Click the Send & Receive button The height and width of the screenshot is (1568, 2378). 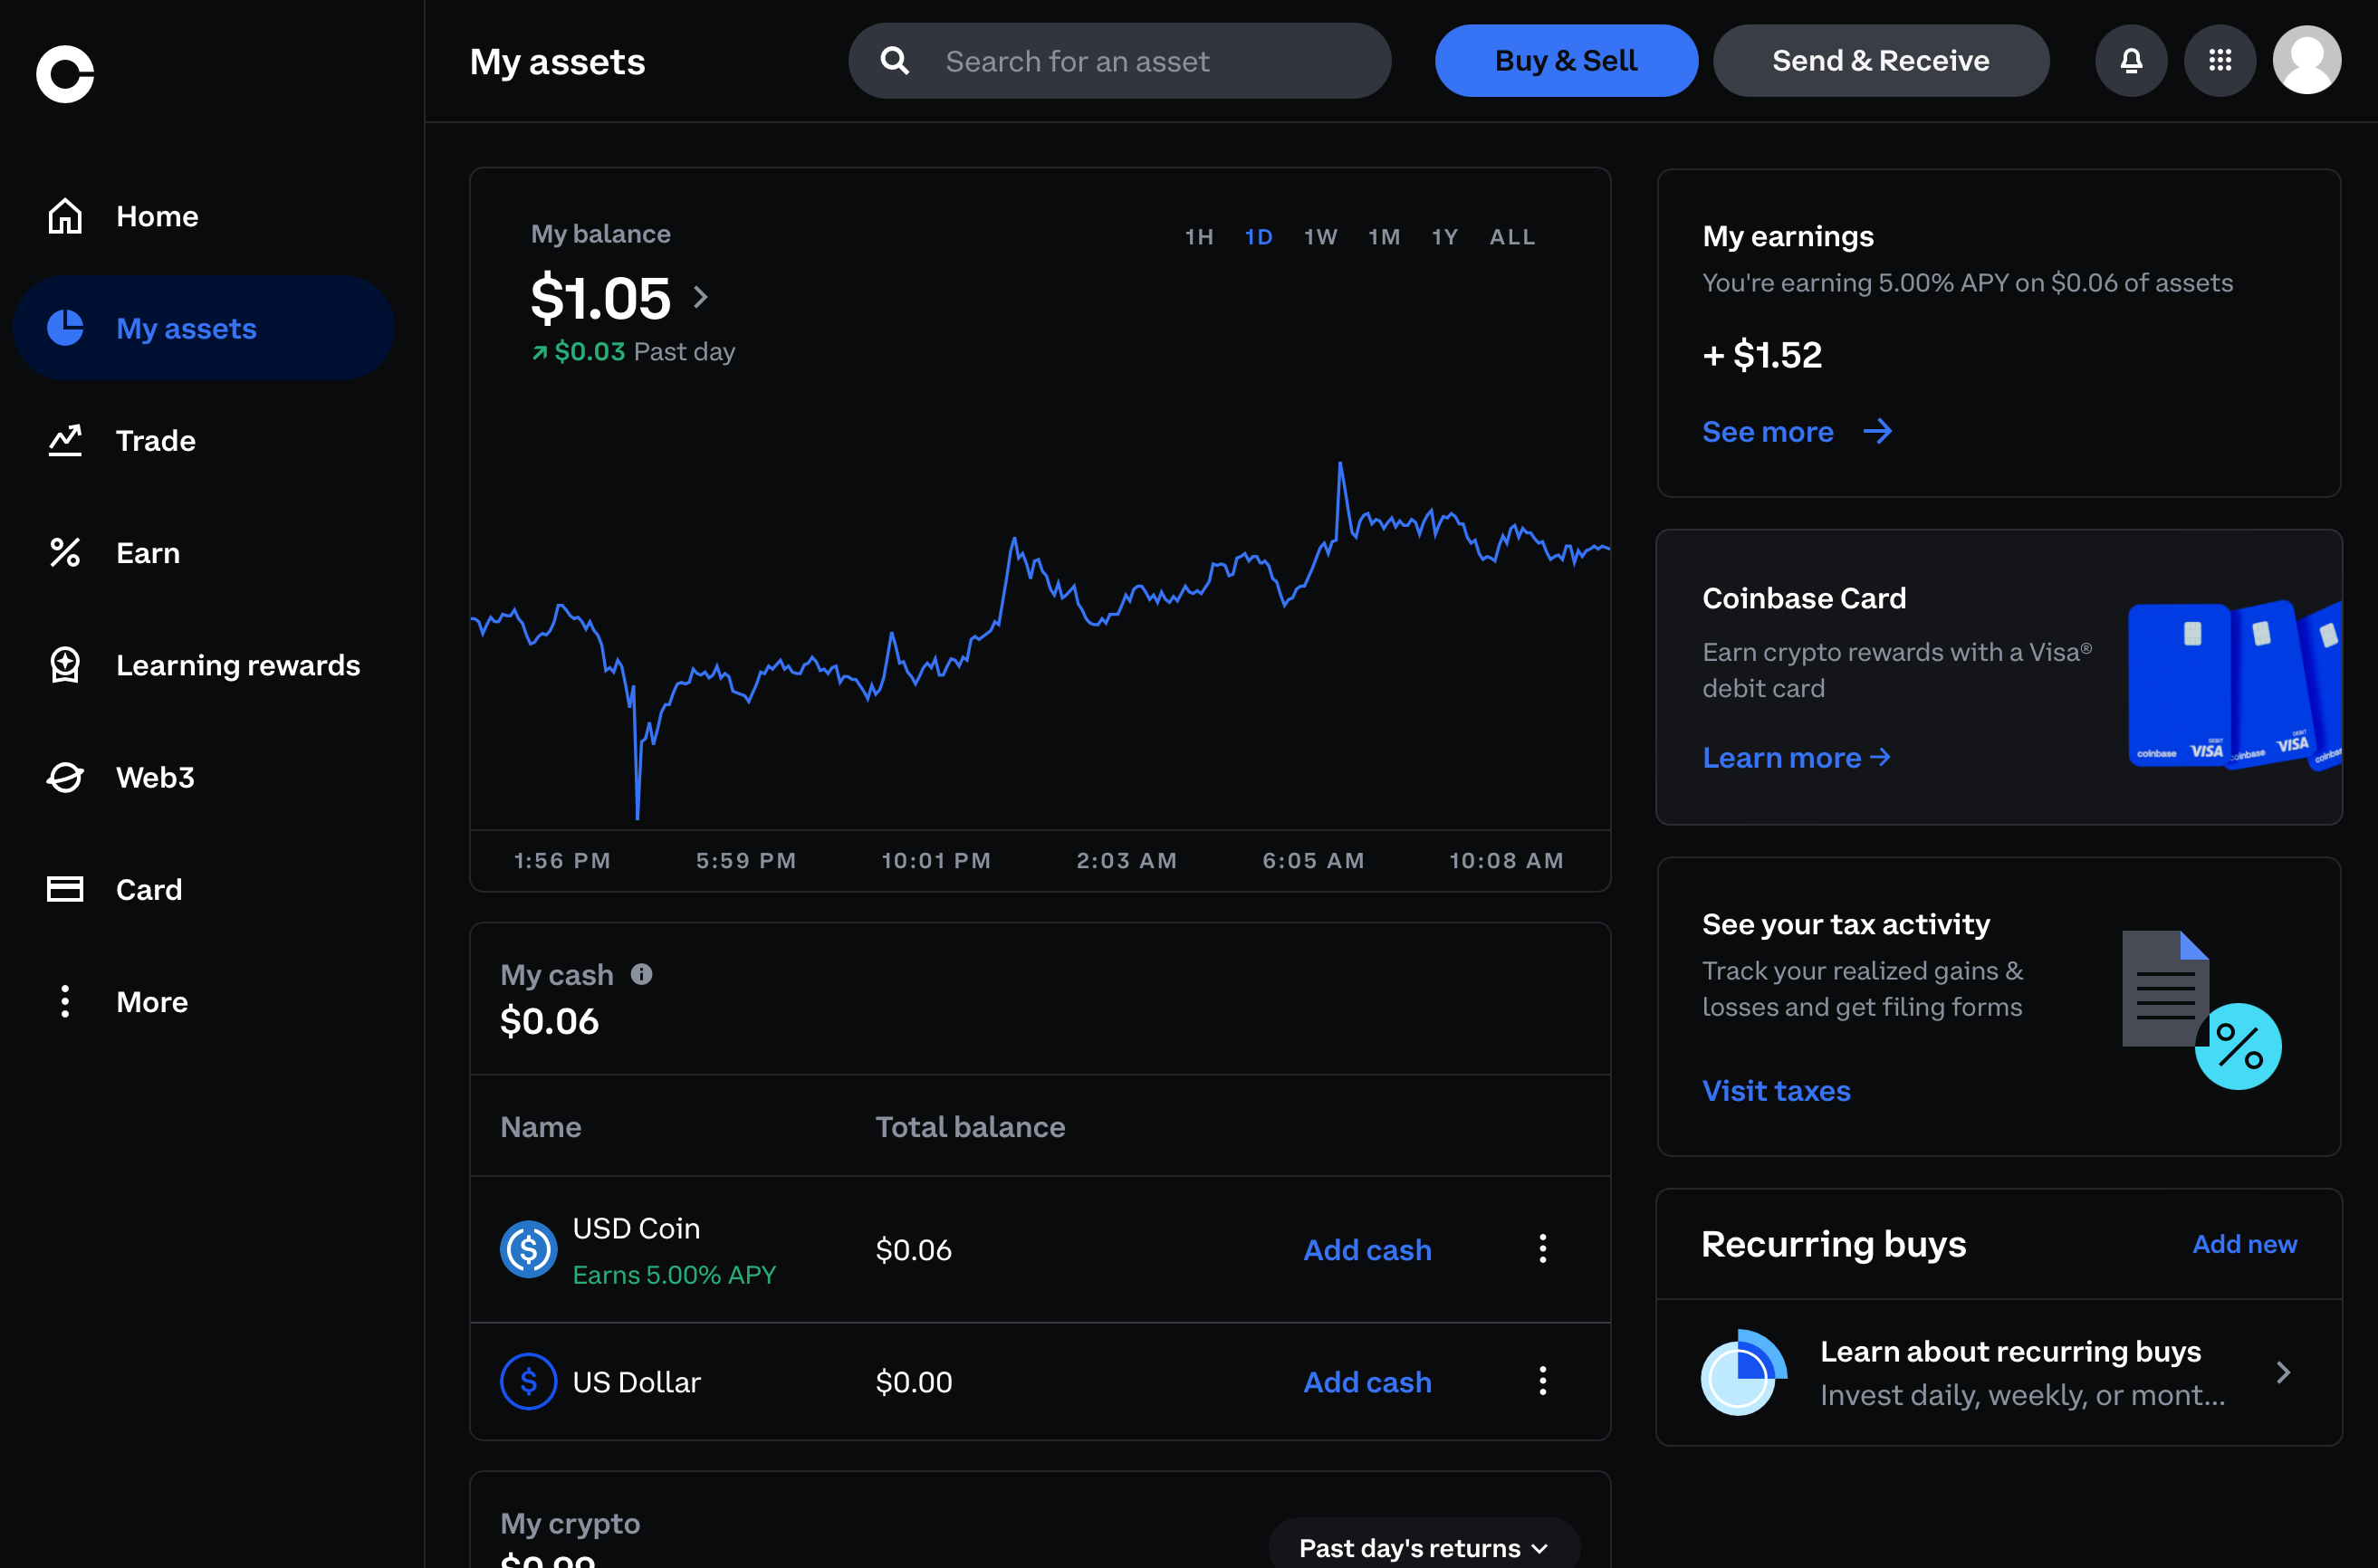coord(1881,61)
